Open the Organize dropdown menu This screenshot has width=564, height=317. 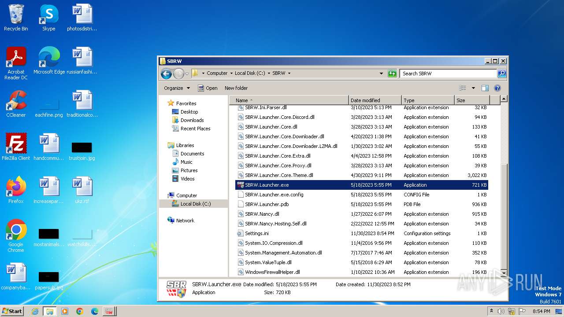click(x=177, y=88)
